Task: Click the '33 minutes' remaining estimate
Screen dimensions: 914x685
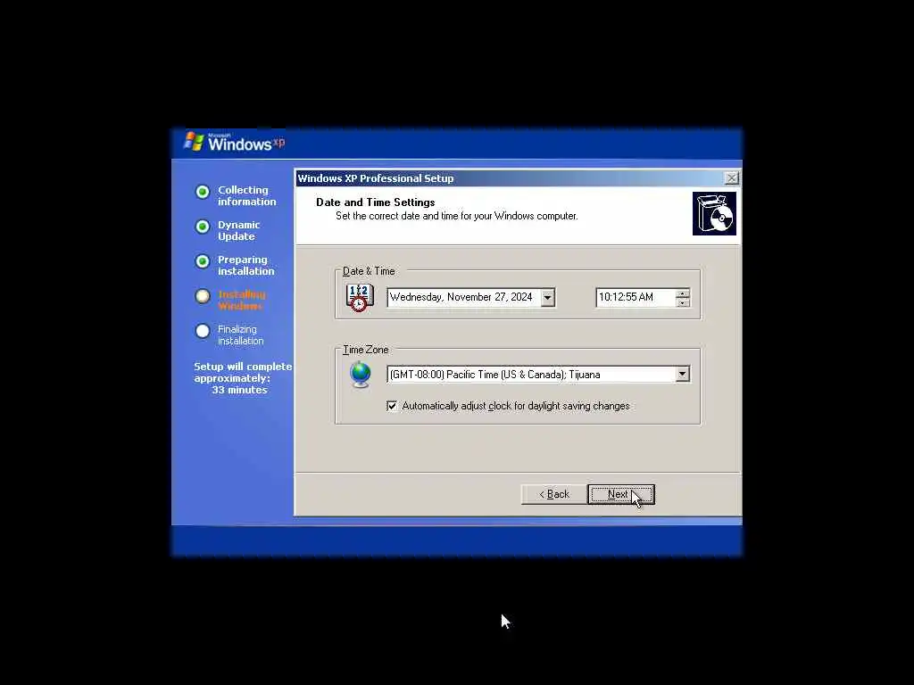Action: (x=239, y=390)
